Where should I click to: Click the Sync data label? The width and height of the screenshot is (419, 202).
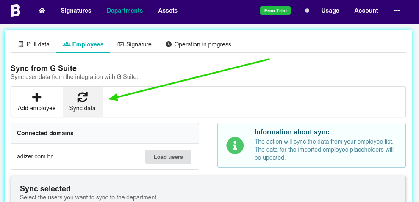[82, 109]
